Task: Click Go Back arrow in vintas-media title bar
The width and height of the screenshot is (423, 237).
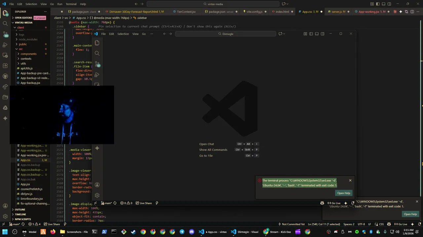Action: (x=136, y=4)
